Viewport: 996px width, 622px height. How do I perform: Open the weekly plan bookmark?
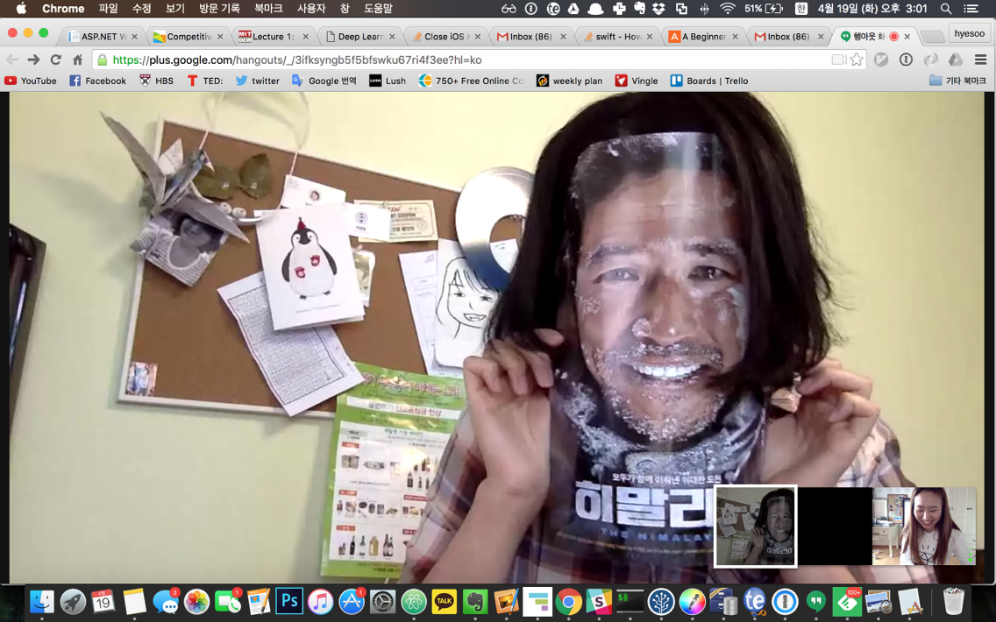[570, 81]
